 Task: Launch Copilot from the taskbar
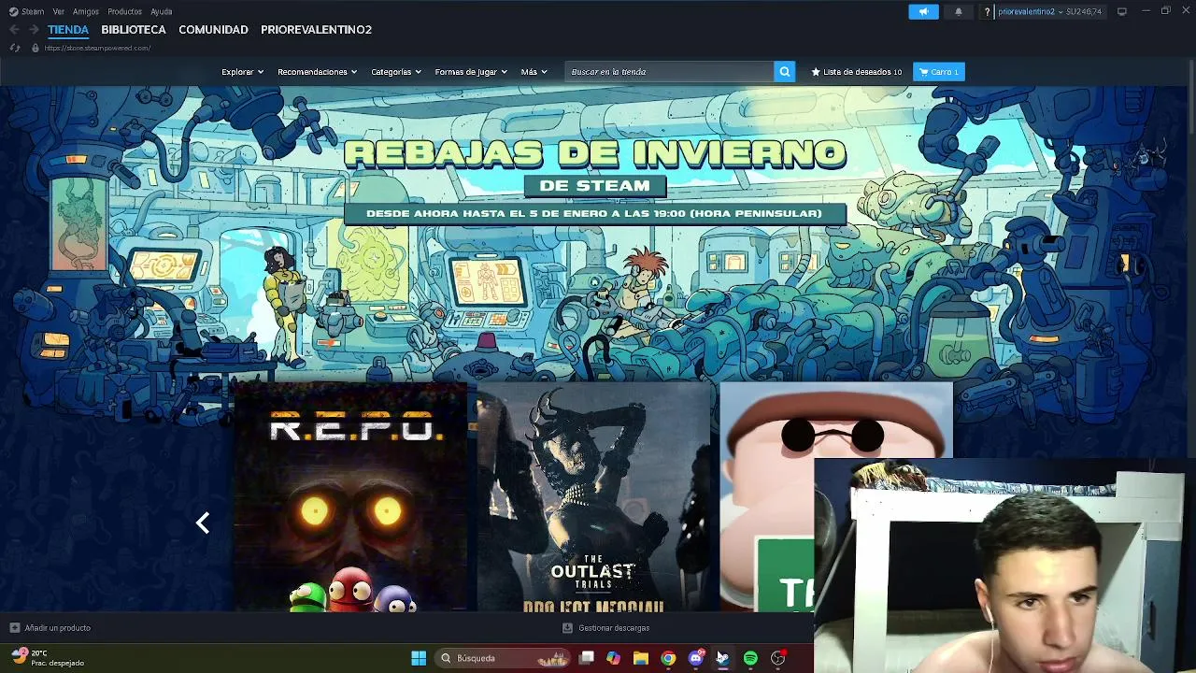[613, 658]
